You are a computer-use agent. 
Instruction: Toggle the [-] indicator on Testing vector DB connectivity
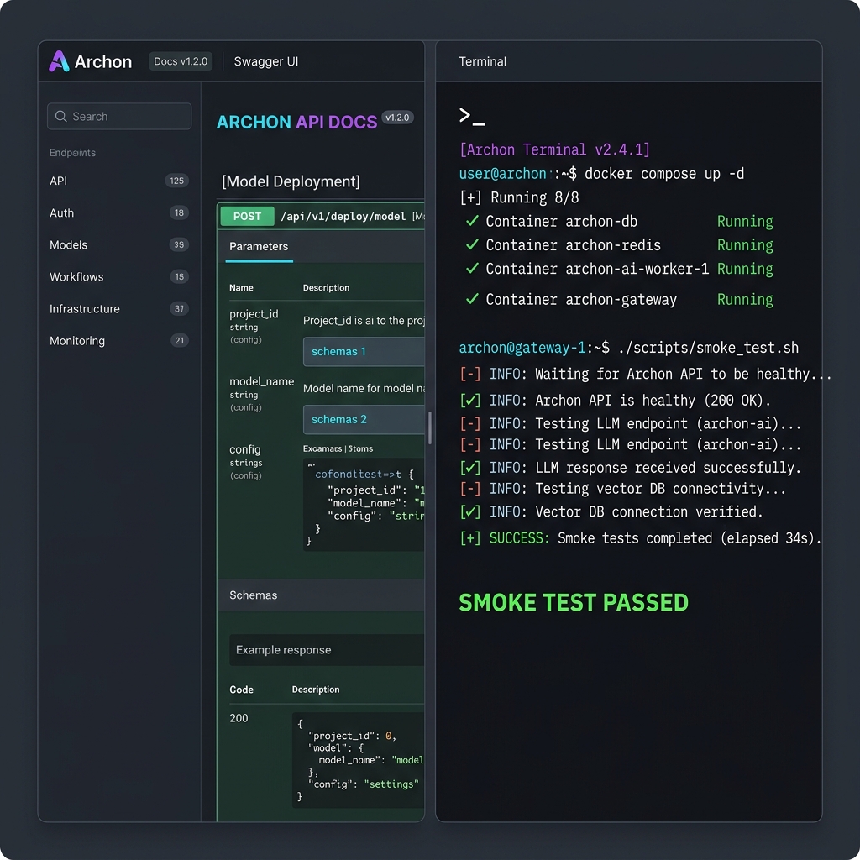(469, 490)
